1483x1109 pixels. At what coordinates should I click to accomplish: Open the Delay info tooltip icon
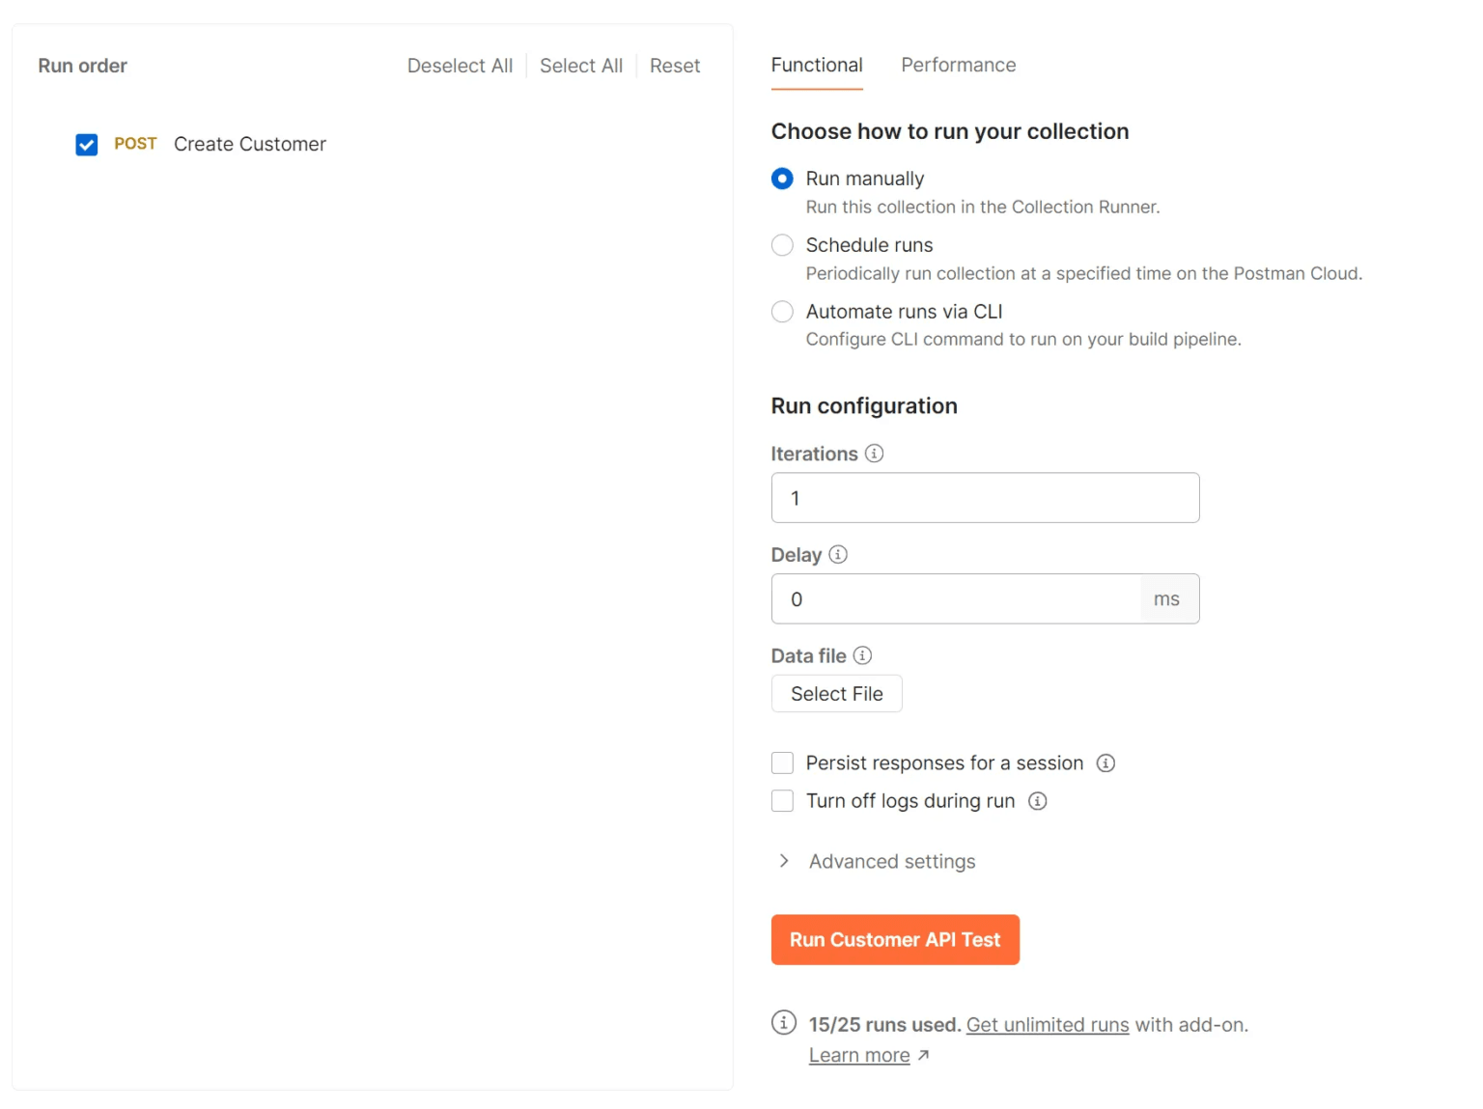[838, 555]
